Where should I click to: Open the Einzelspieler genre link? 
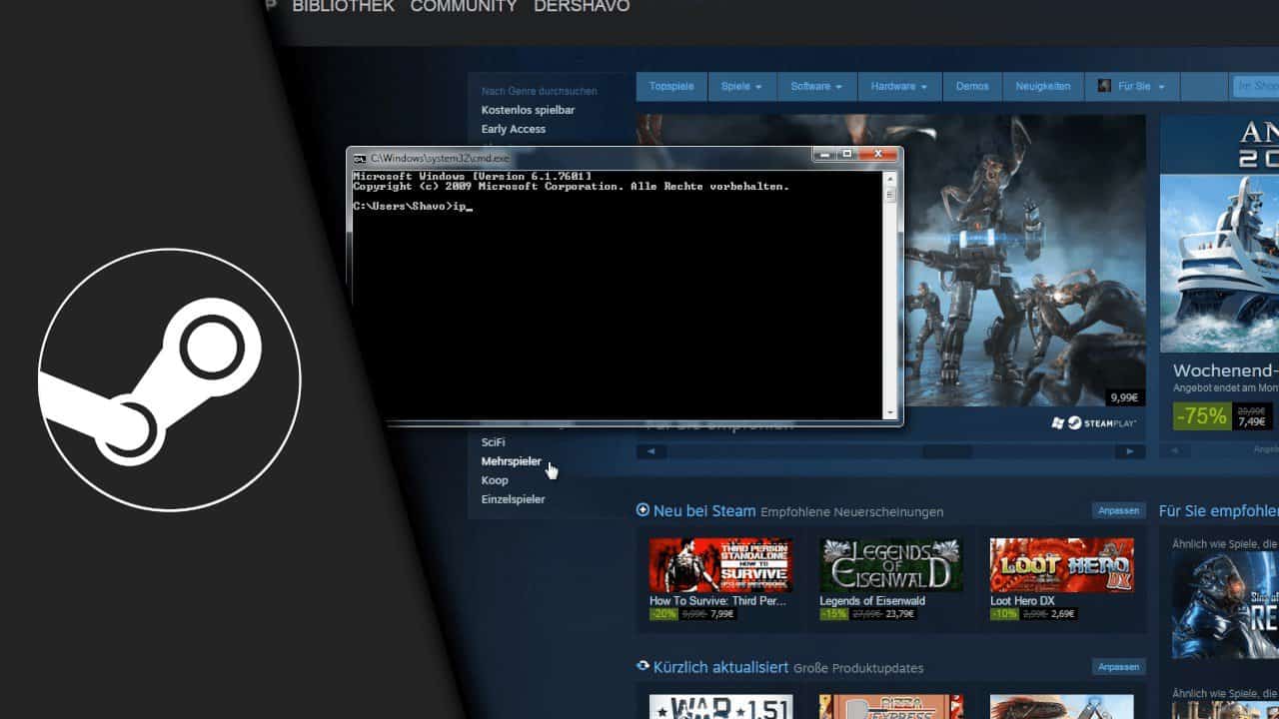[x=513, y=499]
